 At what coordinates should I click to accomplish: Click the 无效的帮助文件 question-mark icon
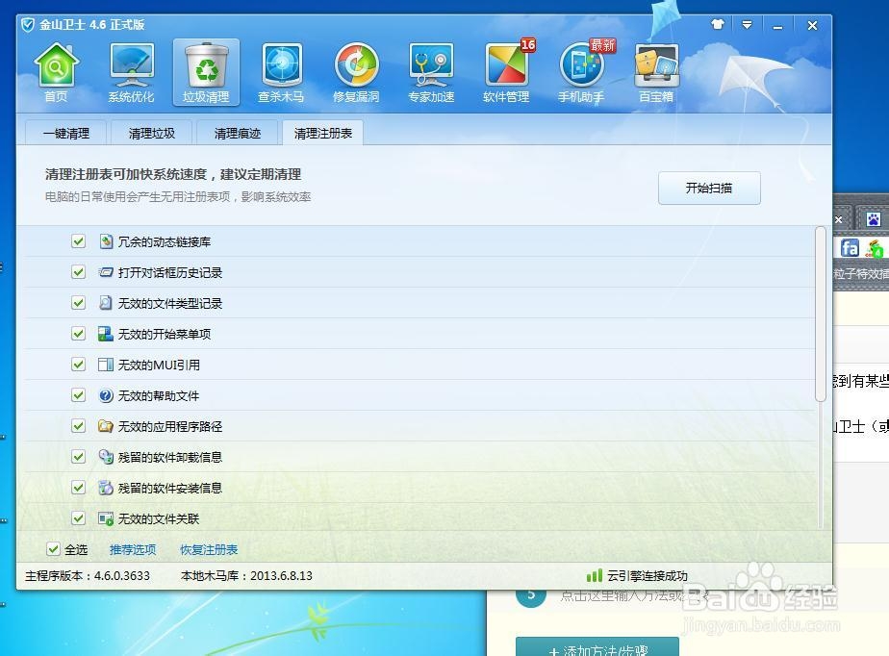coord(106,395)
